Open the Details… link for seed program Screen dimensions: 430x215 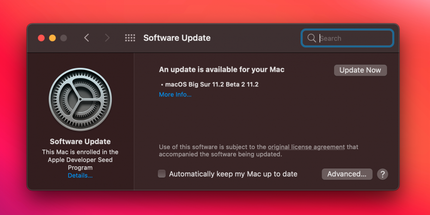(80, 175)
